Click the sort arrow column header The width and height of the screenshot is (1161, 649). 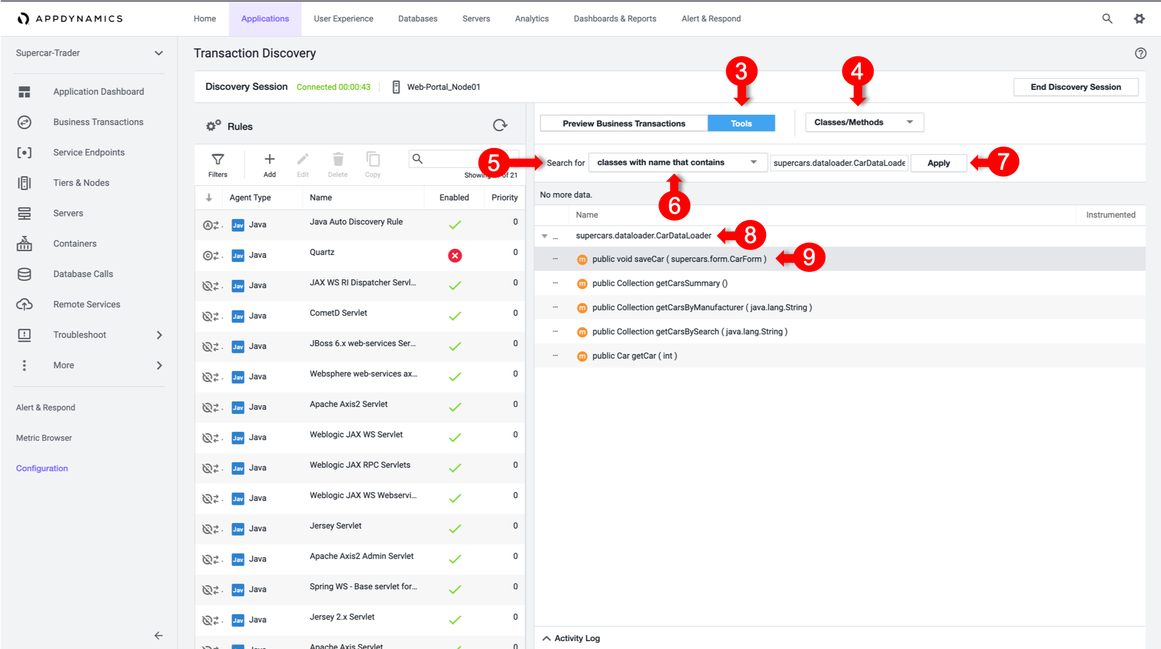(x=209, y=197)
